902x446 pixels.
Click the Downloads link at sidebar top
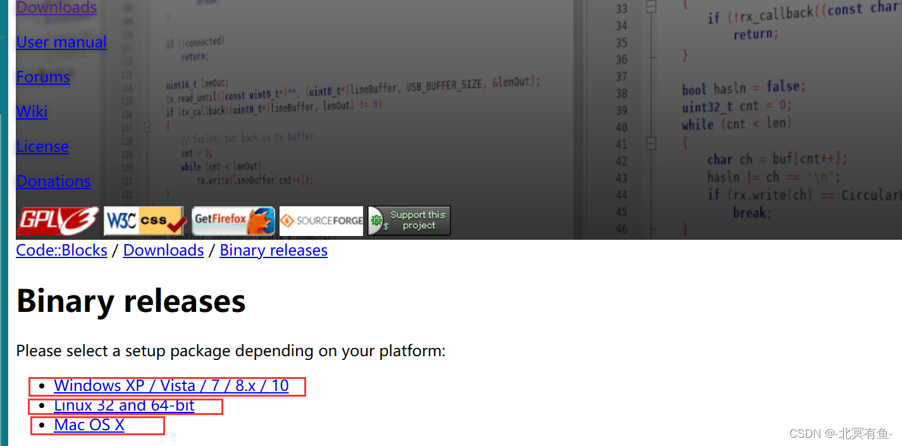coord(56,8)
